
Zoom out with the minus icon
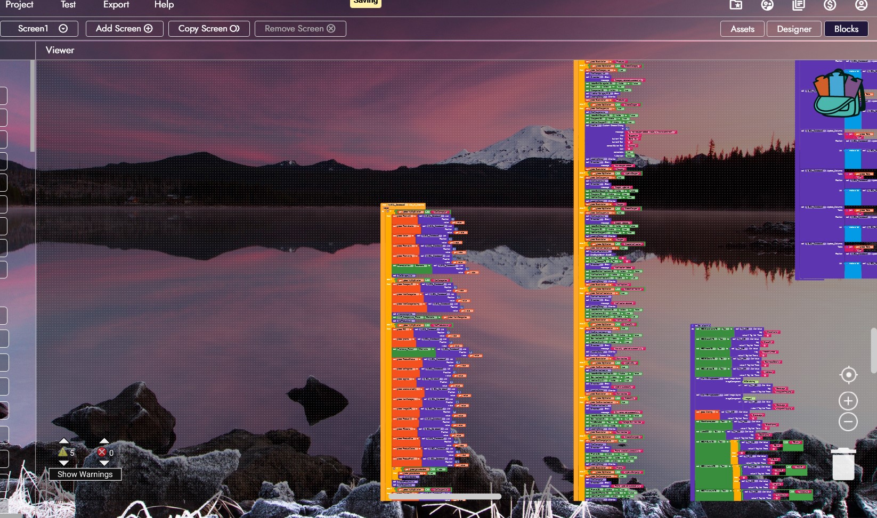[x=848, y=422]
